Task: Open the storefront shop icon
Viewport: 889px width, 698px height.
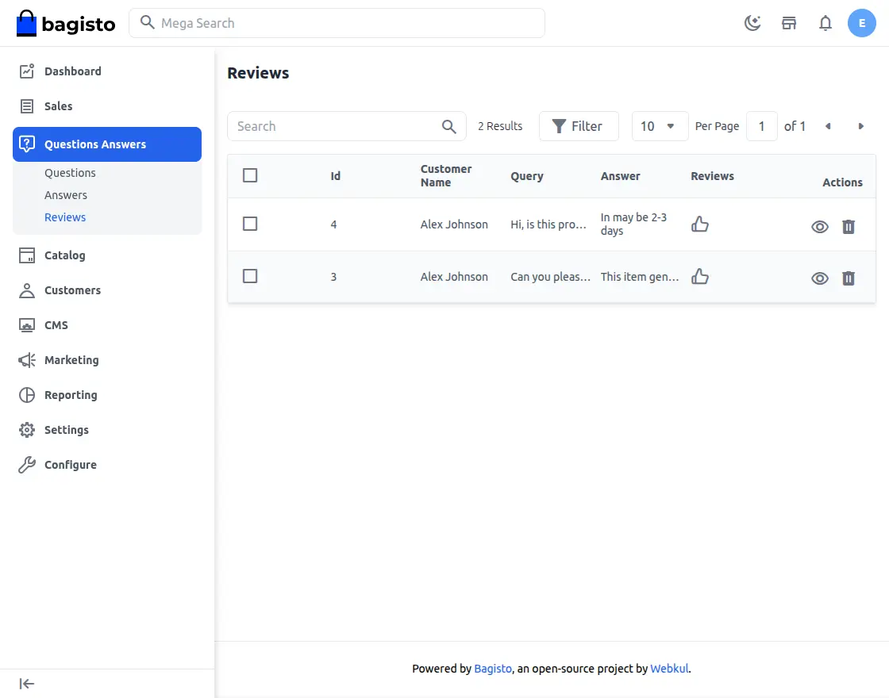Action: coord(789,23)
